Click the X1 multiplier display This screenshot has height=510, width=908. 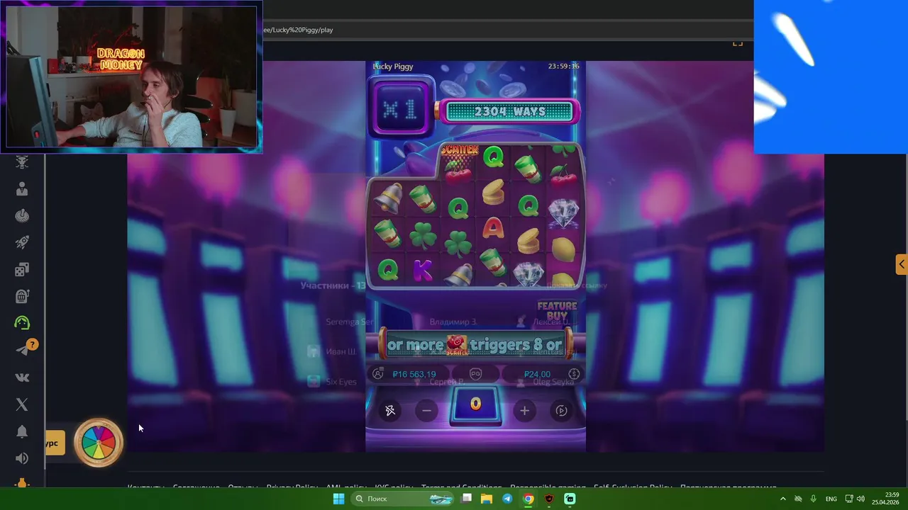400,110
